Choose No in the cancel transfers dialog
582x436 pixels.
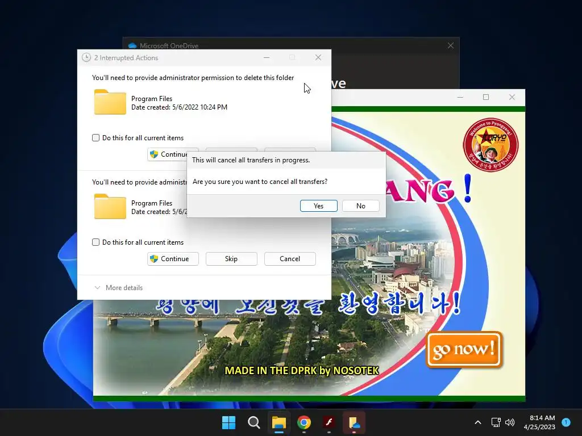click(x=360, y=206)
